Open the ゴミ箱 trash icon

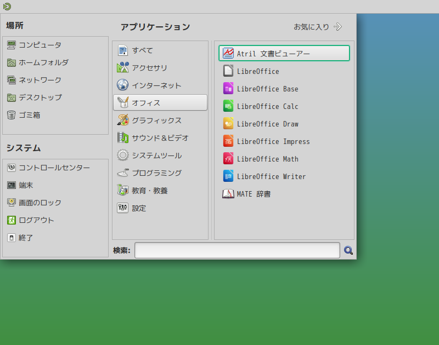[x=11, y=115]
